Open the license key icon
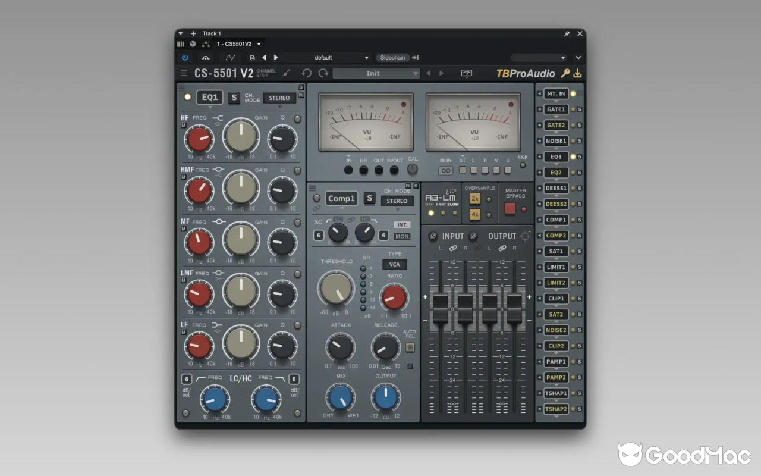 (565, 73)
